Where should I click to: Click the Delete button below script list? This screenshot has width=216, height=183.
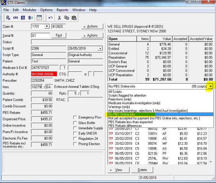coord(142,170)
